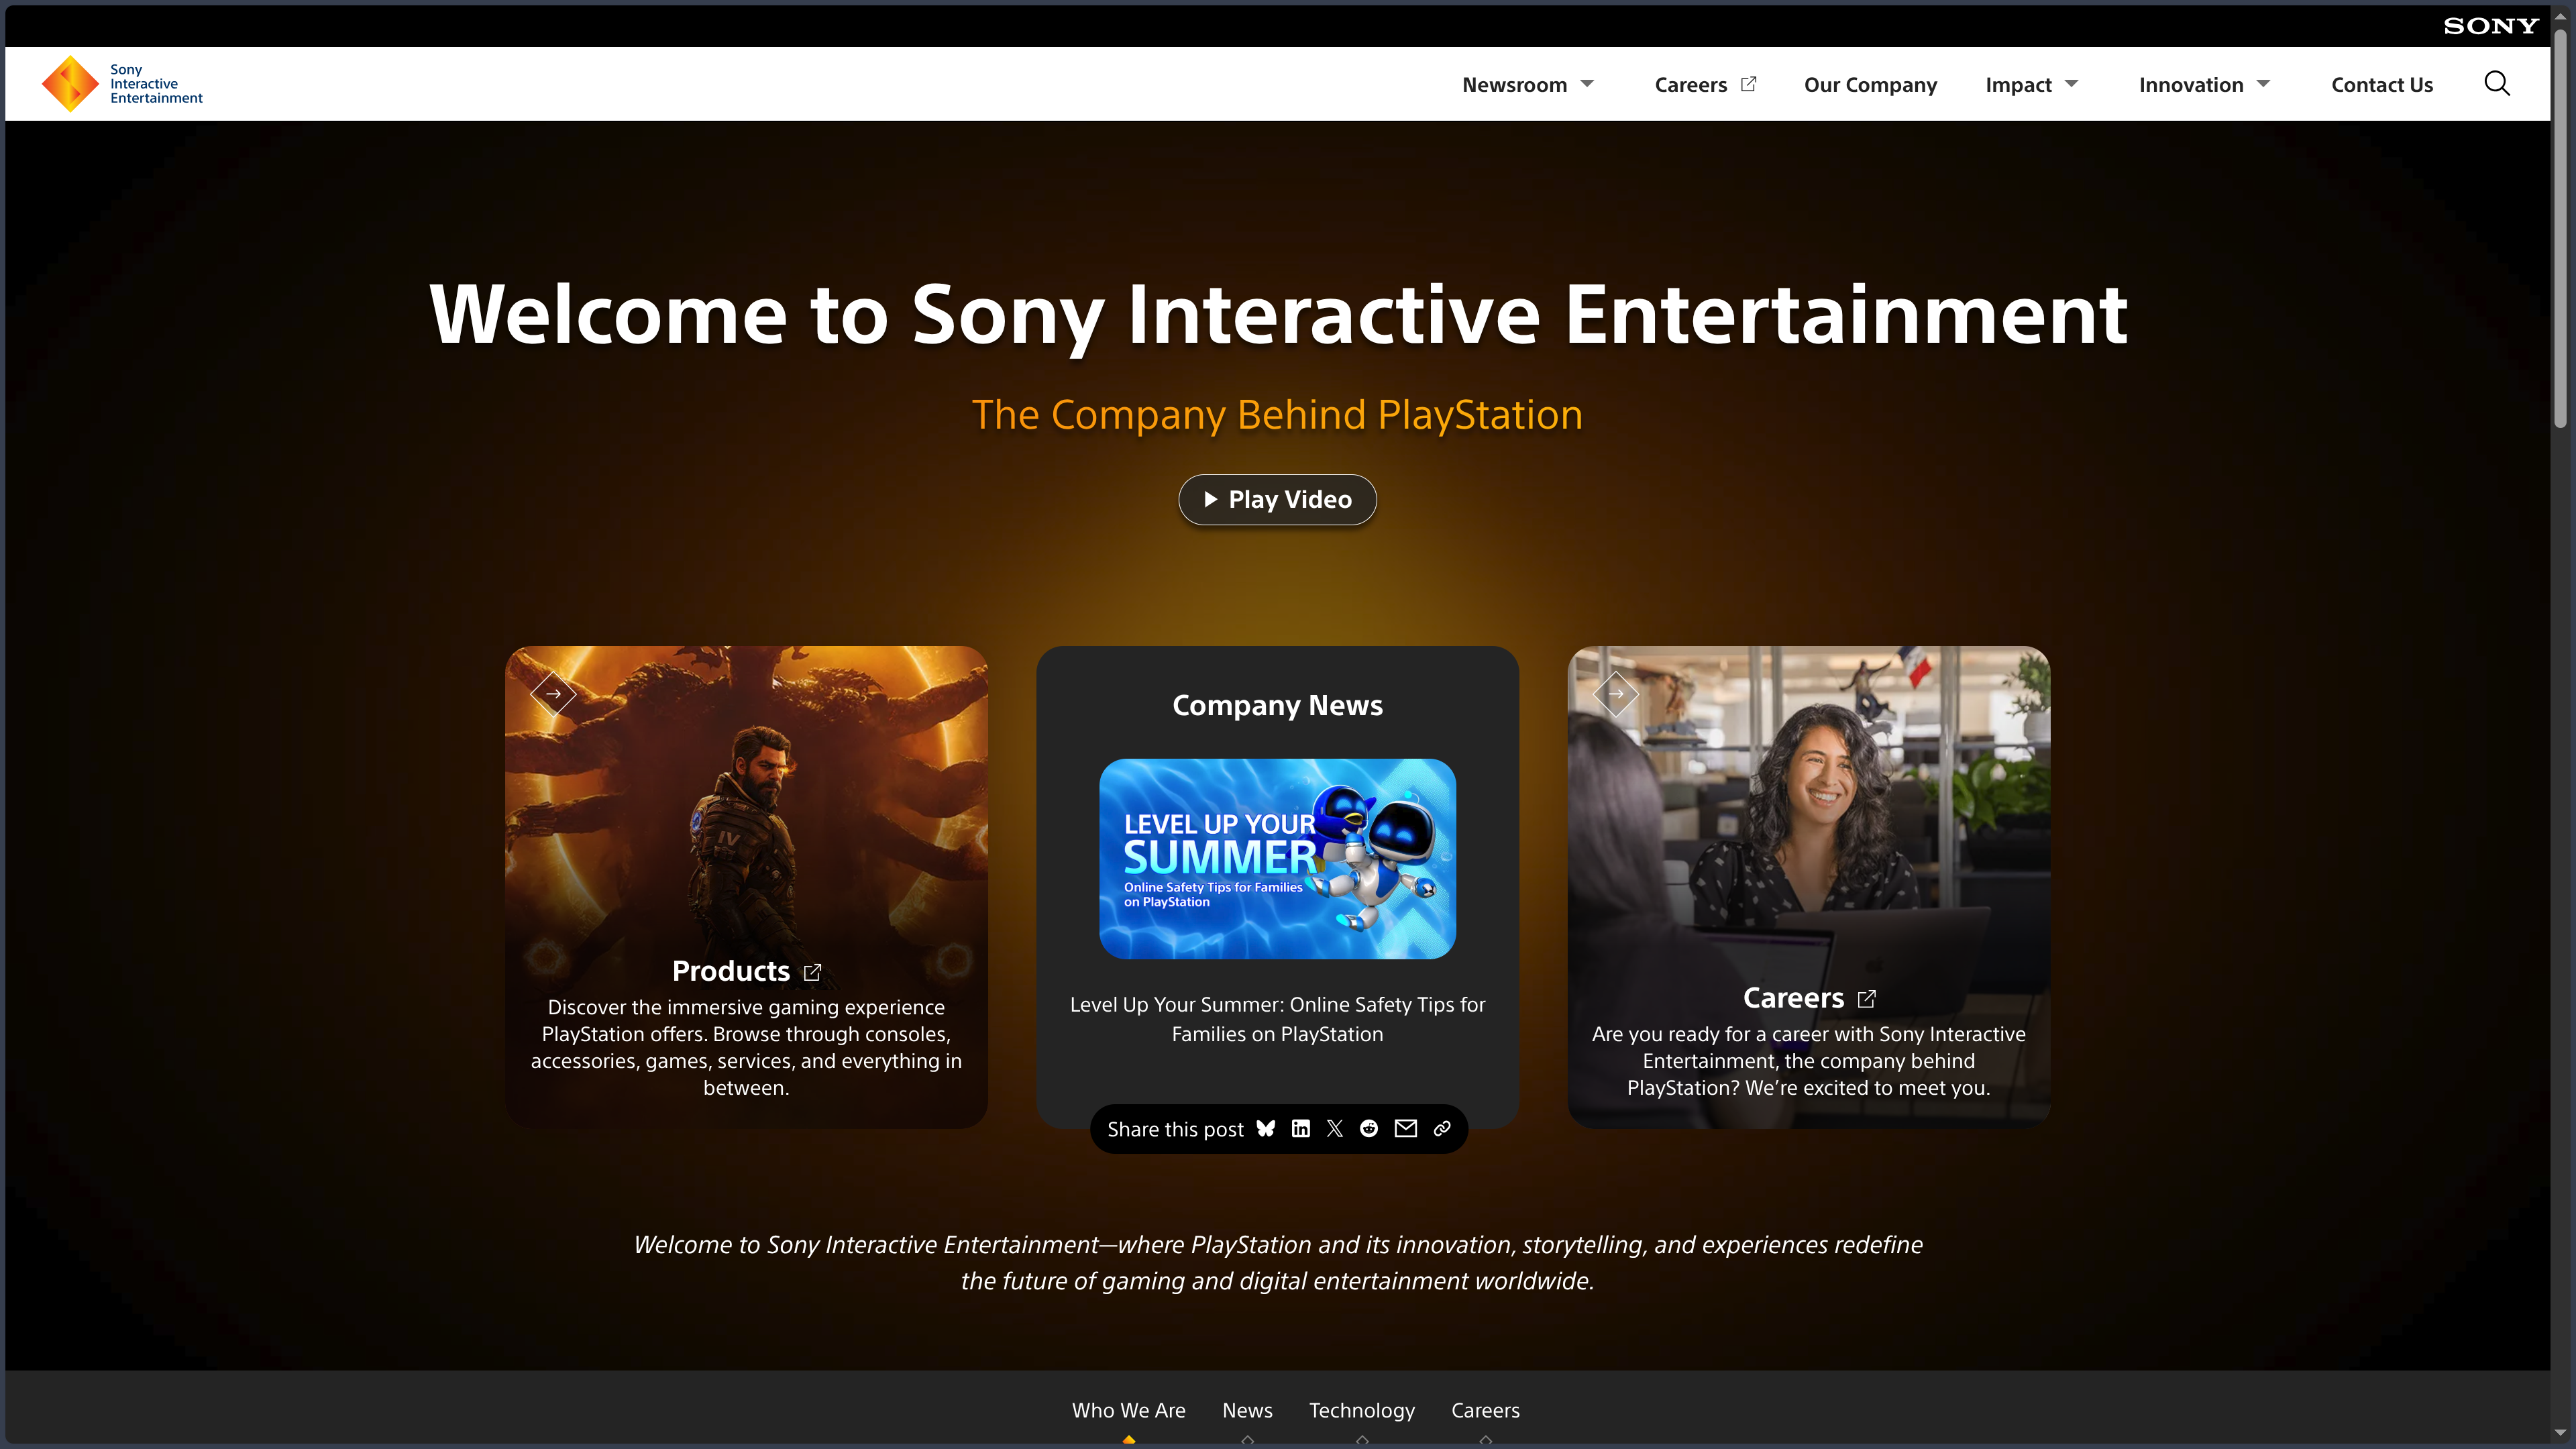Select the Careers tab at the bottom
This screenshot has width=2576, height=1449.
coord(1485,1410)
